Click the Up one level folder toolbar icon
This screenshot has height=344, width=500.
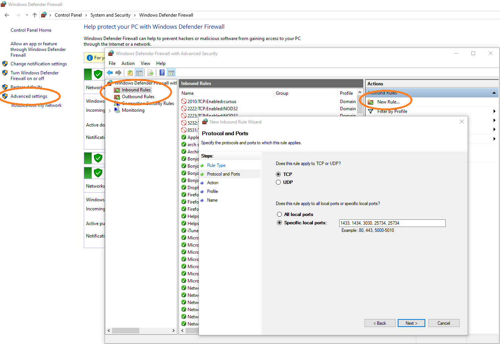click(x=130, y=73)
